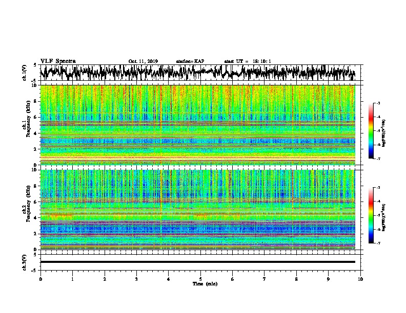This screenshot has height=313, width=406.
Task: Click the 'ch.1(V)' waveform axis label
Action: [25, 73]
